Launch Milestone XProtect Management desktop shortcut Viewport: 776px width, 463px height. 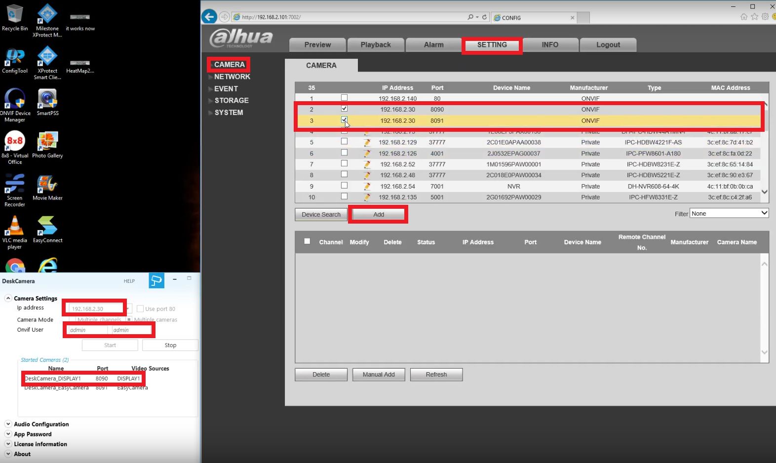[47, 20]
